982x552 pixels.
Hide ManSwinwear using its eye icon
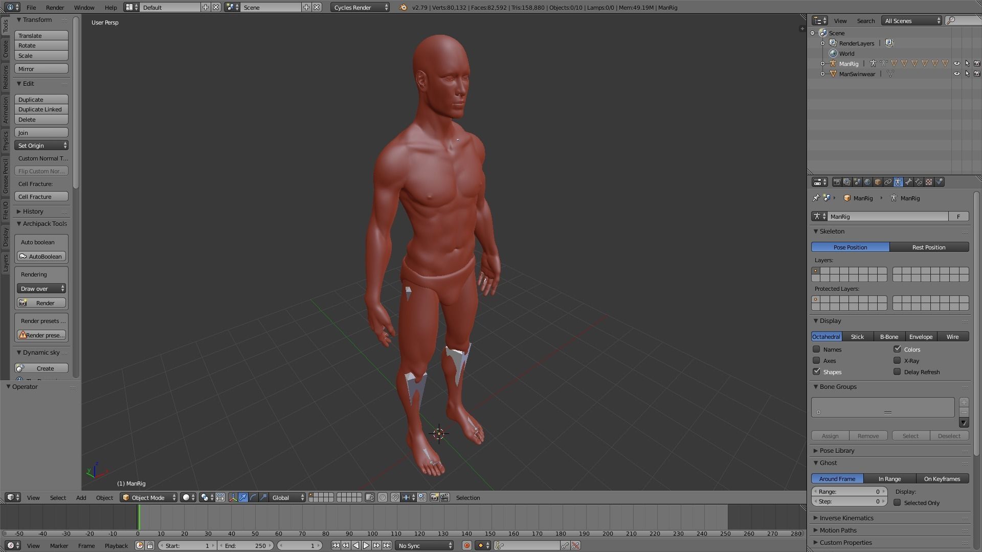[x=956, y=74]
